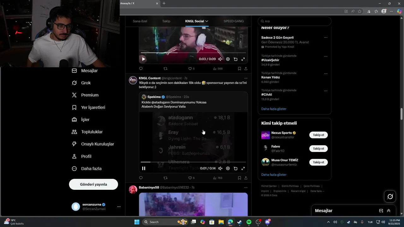View analytics of post with 763 views
Viewport: 404px width, 227px height.
tap(218, 178)
